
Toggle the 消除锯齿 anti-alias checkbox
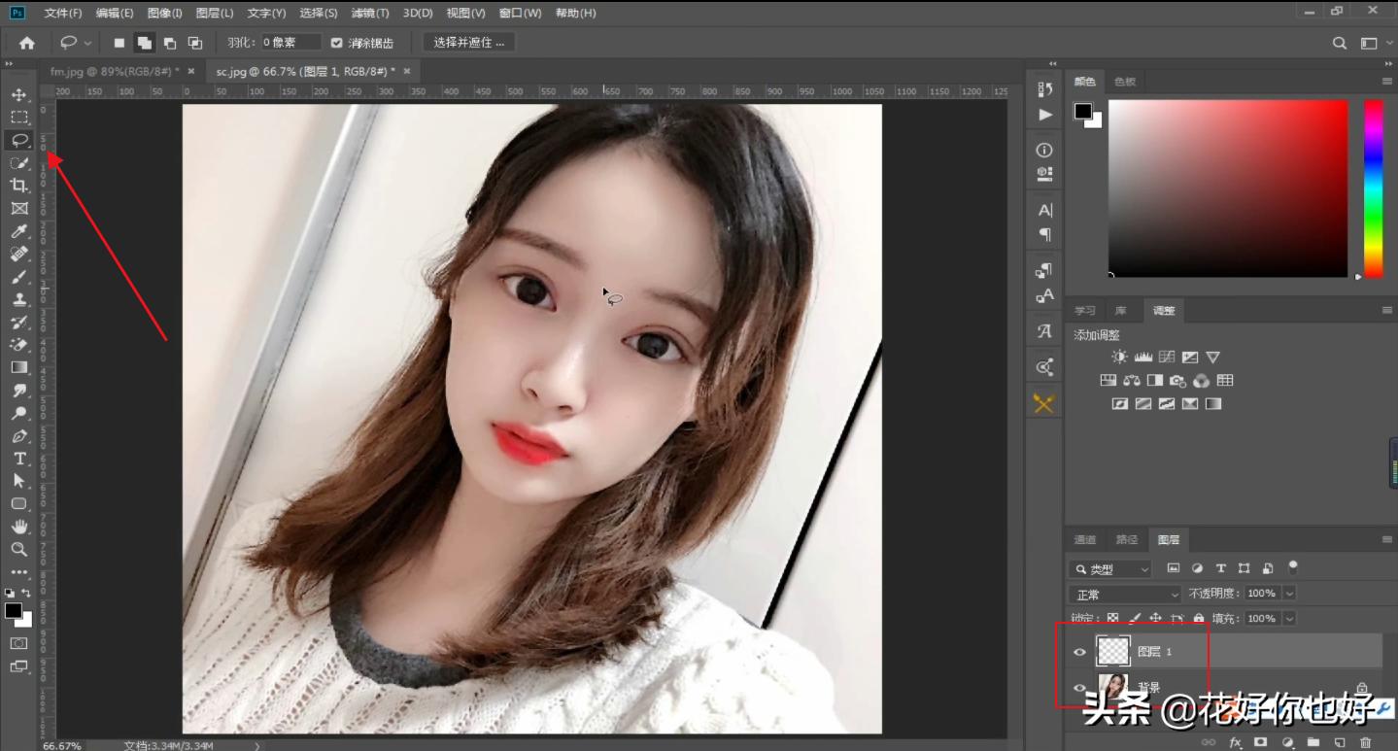(x=335, y=42)
